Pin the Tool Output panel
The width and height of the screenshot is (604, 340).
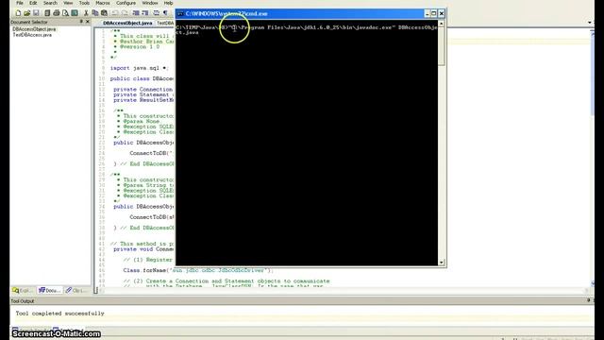(x=588, y=300)
